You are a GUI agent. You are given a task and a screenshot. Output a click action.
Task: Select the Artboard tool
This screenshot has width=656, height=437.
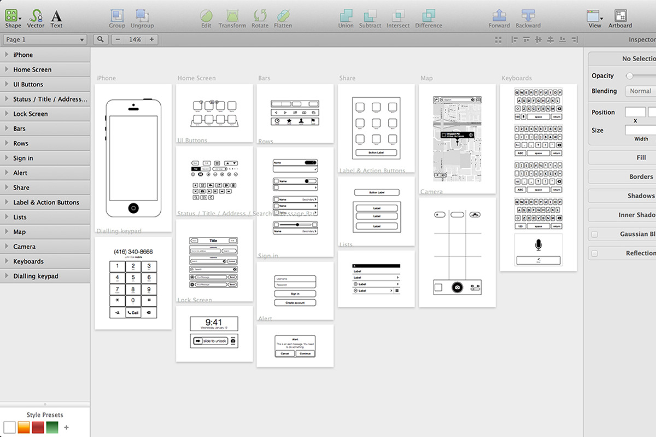coord(620,18)
